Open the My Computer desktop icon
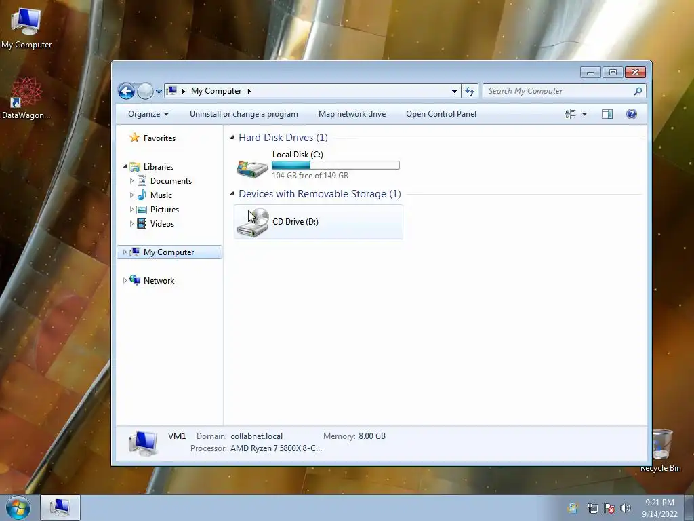 coord(26,27)
